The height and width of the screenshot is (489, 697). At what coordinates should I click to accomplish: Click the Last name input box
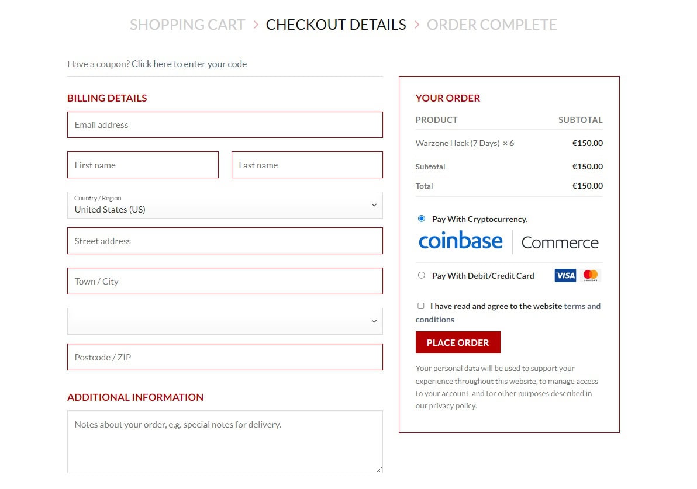[x=307, y=165]
